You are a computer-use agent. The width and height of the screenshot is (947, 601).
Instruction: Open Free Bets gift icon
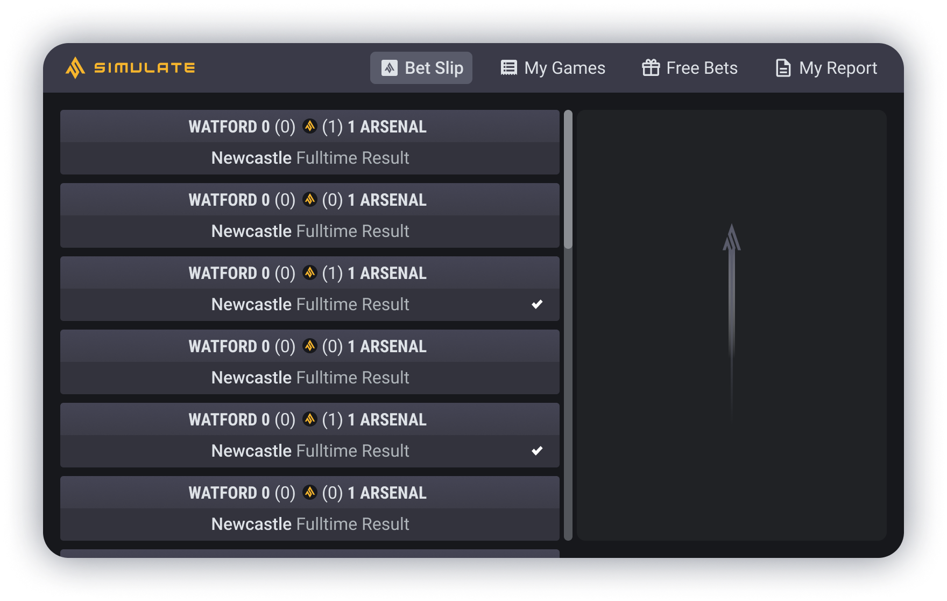pos(651,68)
